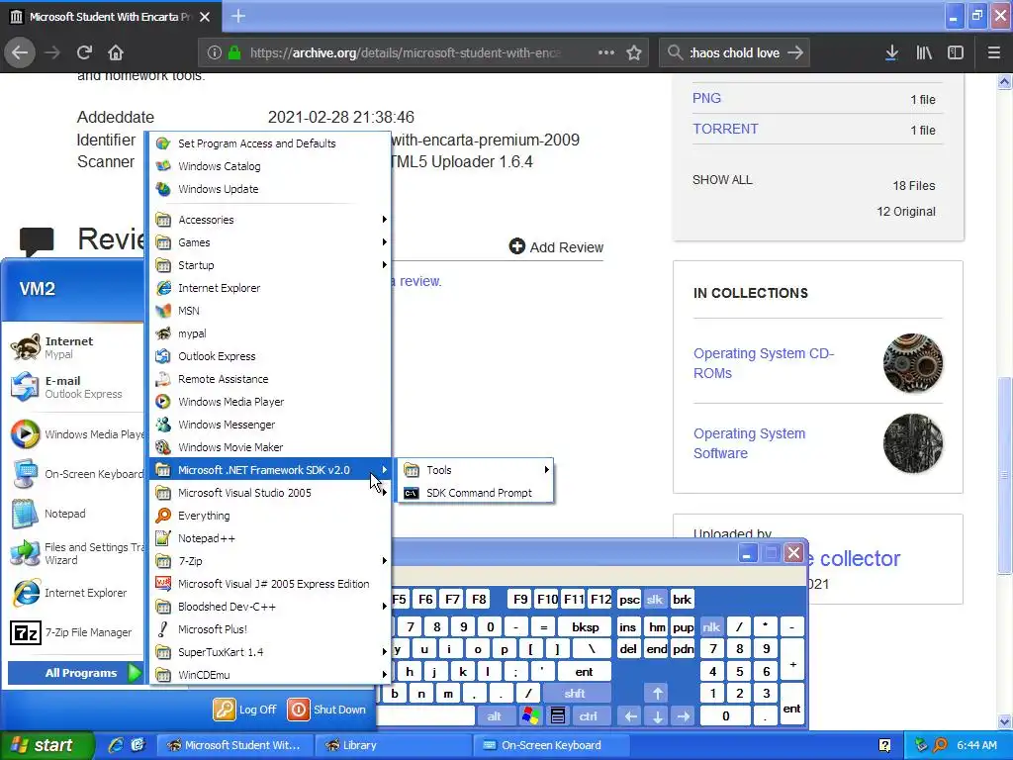Open Windows Media Player from Start left pane
Image resolution: width=1013 pixels, height=760 pixels.
pos(76,434)
